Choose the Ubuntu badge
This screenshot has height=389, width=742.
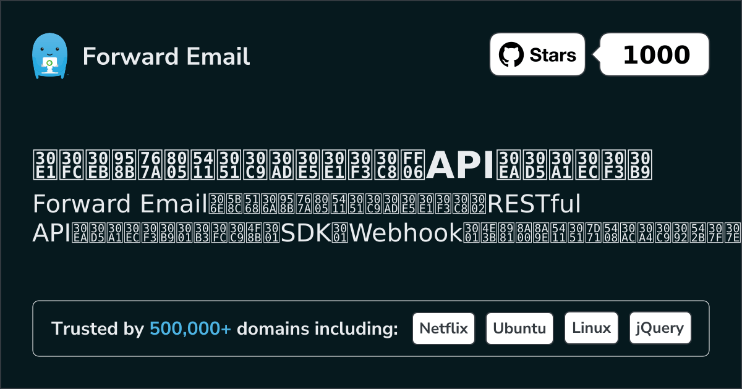519,328
